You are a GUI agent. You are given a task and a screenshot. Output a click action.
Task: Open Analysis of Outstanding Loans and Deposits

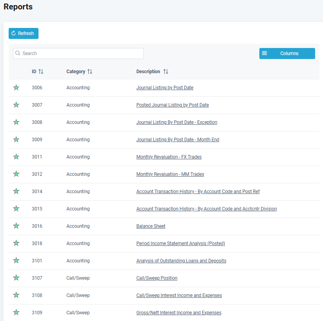tap(181, 261)
